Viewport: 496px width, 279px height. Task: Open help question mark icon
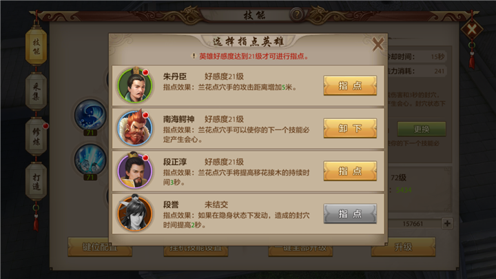(296, 14)
